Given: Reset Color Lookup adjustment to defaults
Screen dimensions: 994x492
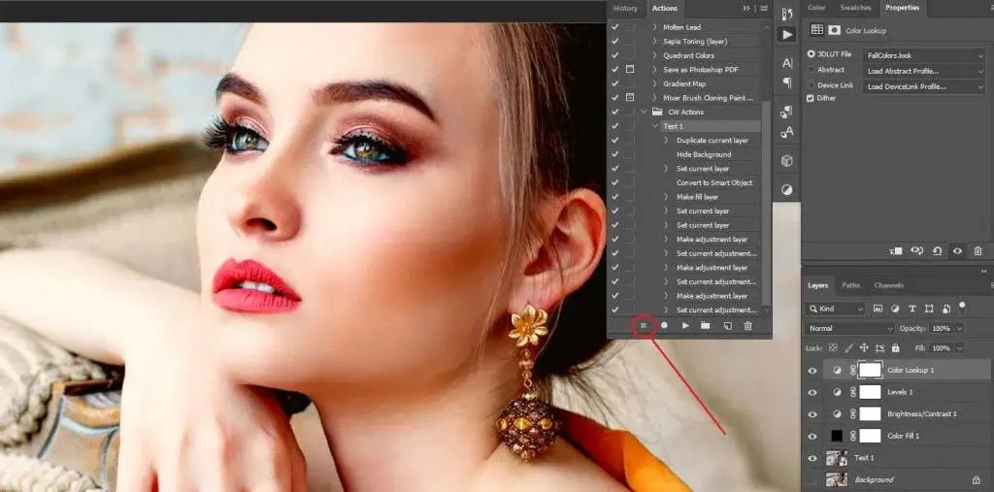Looking at the screenshot, I should (x=937, y=251).
